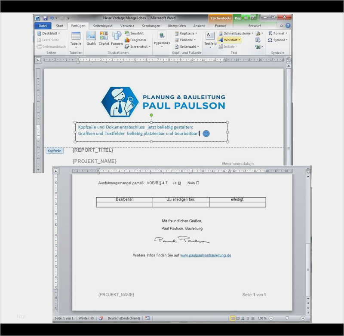Click the Bearbeiter table header cell
This screenshot has width=344, height=336.
[124, 199]
